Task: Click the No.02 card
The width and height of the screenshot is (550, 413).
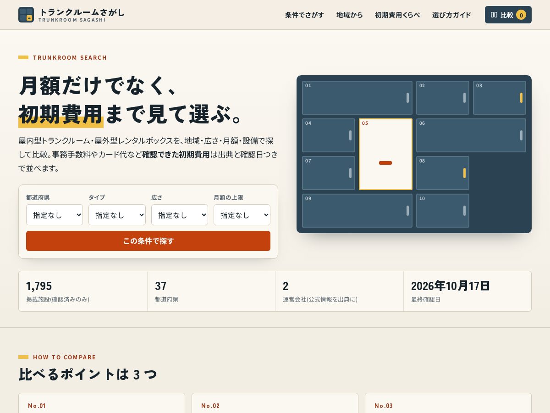Action: tap(275, 403)
